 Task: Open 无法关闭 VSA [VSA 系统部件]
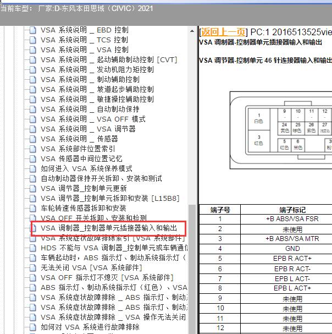click(91, 268)
